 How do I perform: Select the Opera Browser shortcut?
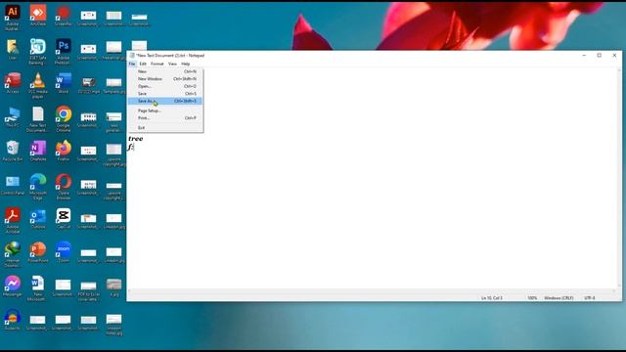point(63,187)
